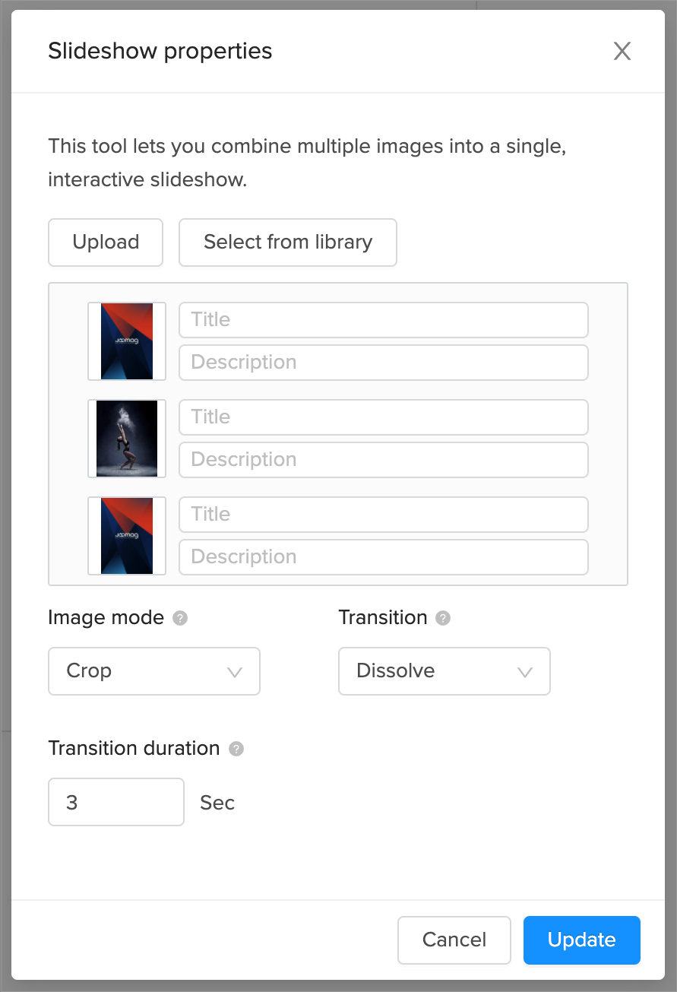Click the first slide's Title field
The height and width of the screenshot is (992, 677).
coord(383,320)
